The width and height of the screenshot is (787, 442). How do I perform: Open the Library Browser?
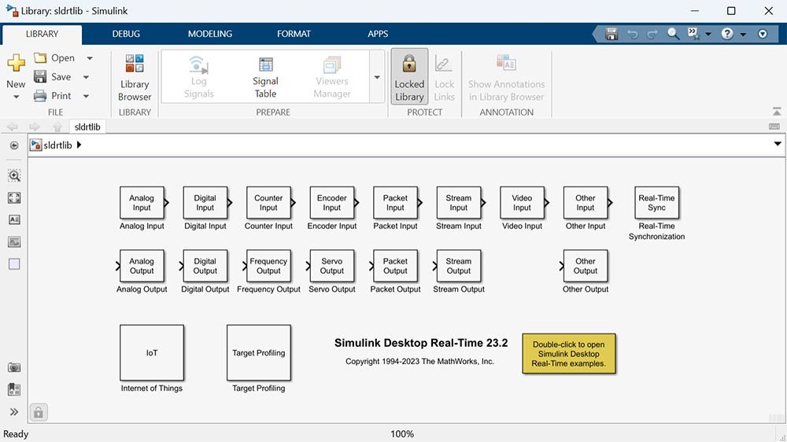[135, 77]
